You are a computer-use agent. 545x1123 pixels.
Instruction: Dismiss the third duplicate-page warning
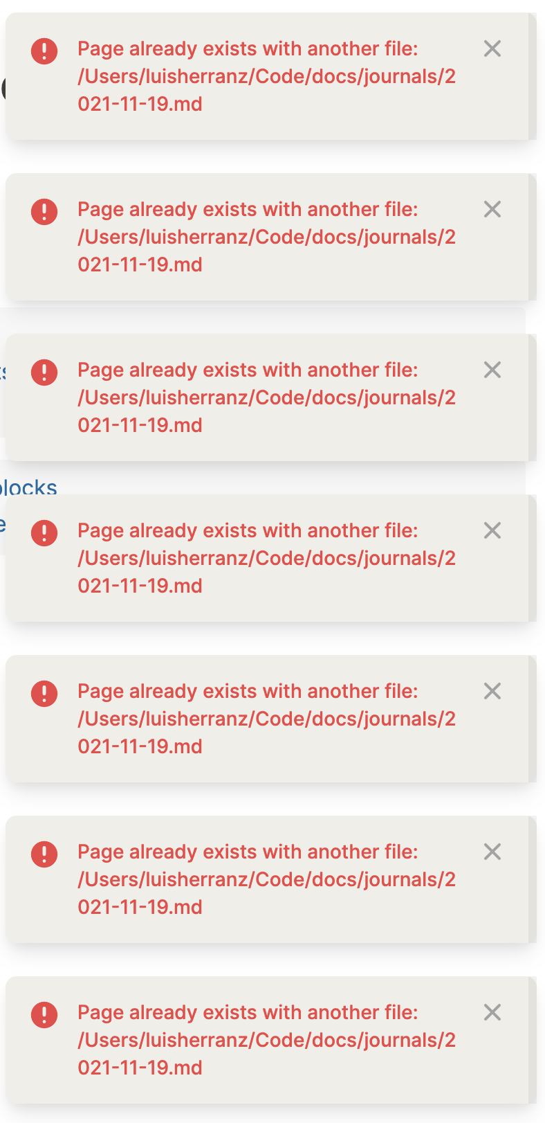492,370
